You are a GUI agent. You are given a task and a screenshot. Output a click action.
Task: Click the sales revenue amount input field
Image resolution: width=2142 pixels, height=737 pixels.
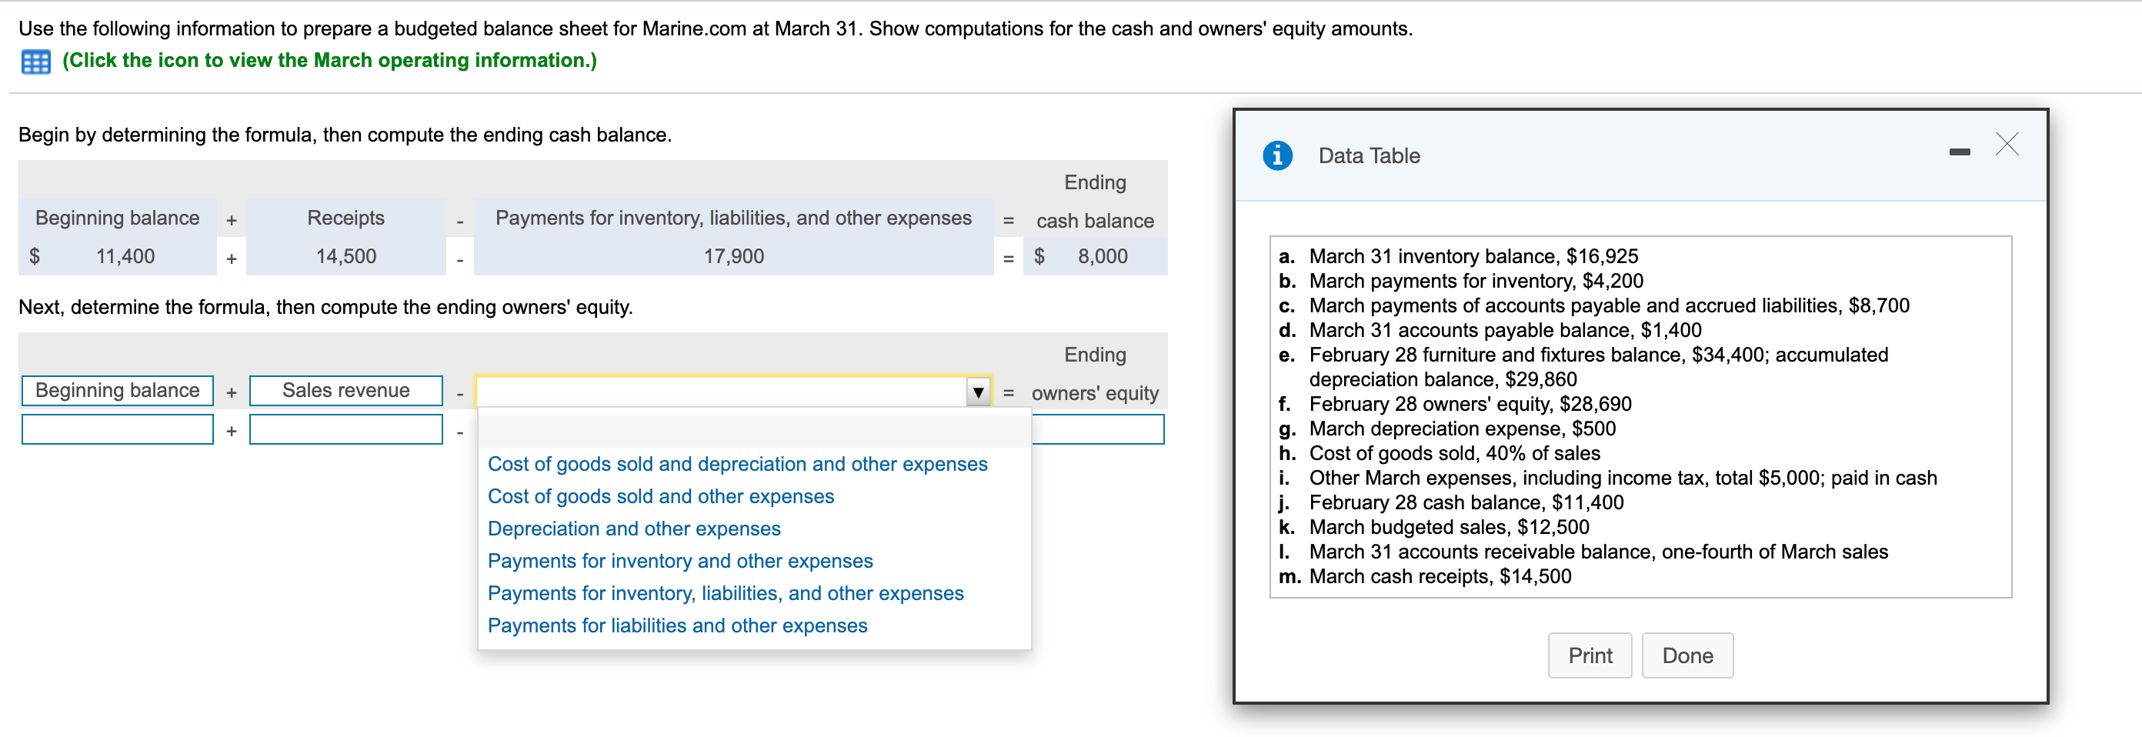coord(346,429)
